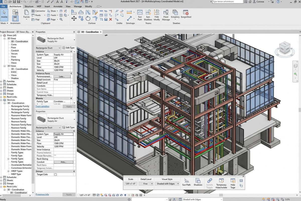Tick the Target Colo checkbox

[55, 174]
